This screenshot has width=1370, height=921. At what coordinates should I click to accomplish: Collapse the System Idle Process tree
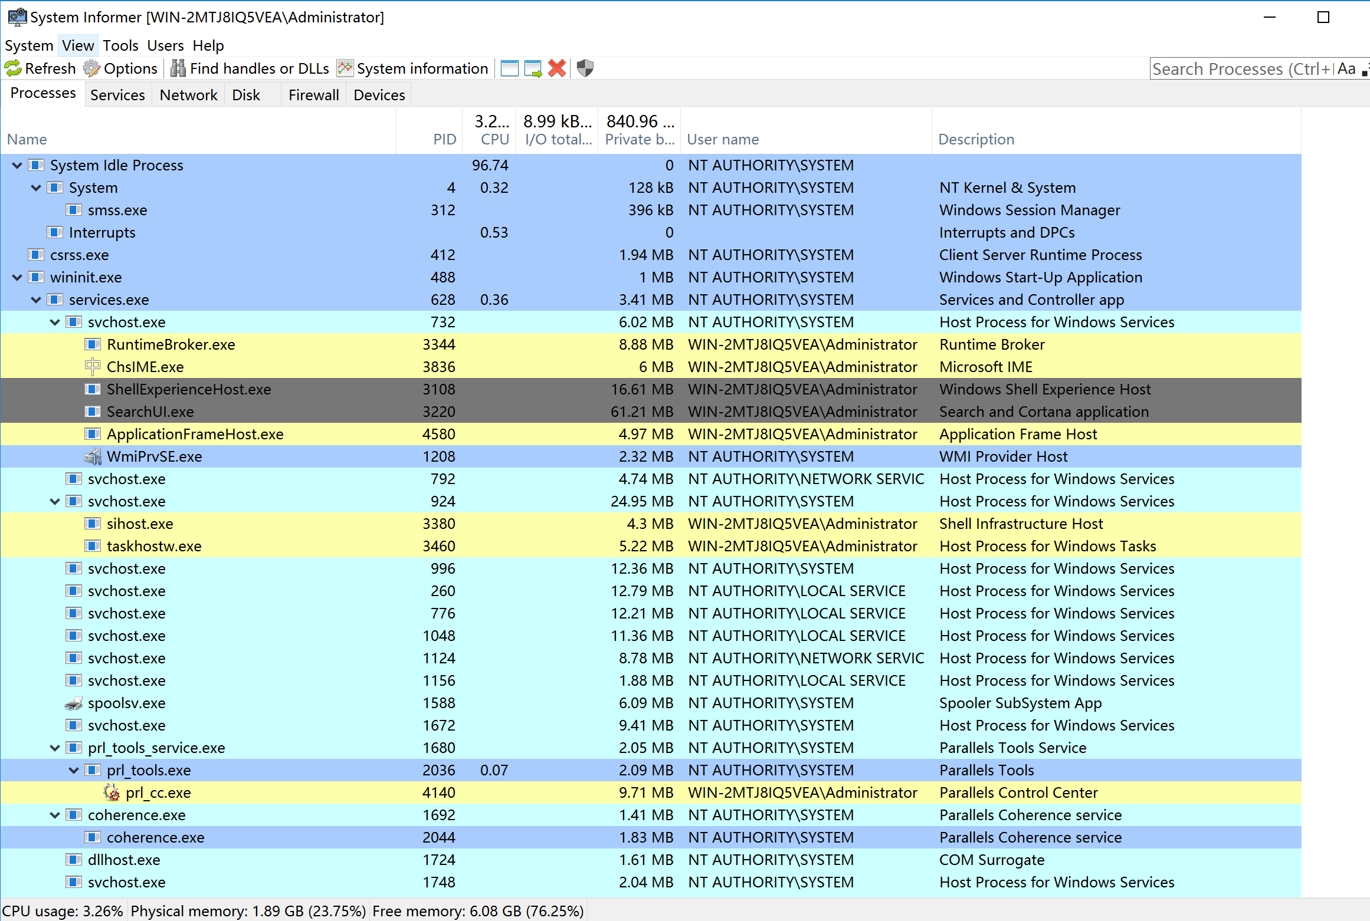point(17,166)
